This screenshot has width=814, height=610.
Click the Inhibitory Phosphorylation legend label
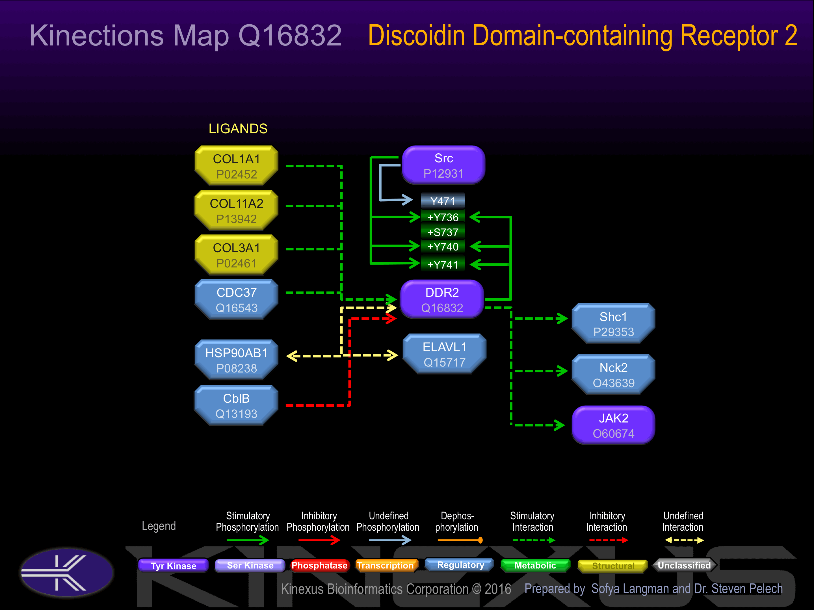pos(318,521)
